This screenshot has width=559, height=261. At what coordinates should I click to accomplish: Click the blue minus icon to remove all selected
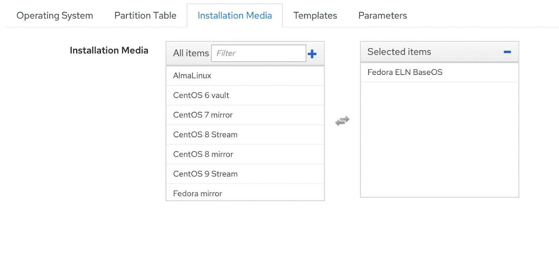point(507,52)
